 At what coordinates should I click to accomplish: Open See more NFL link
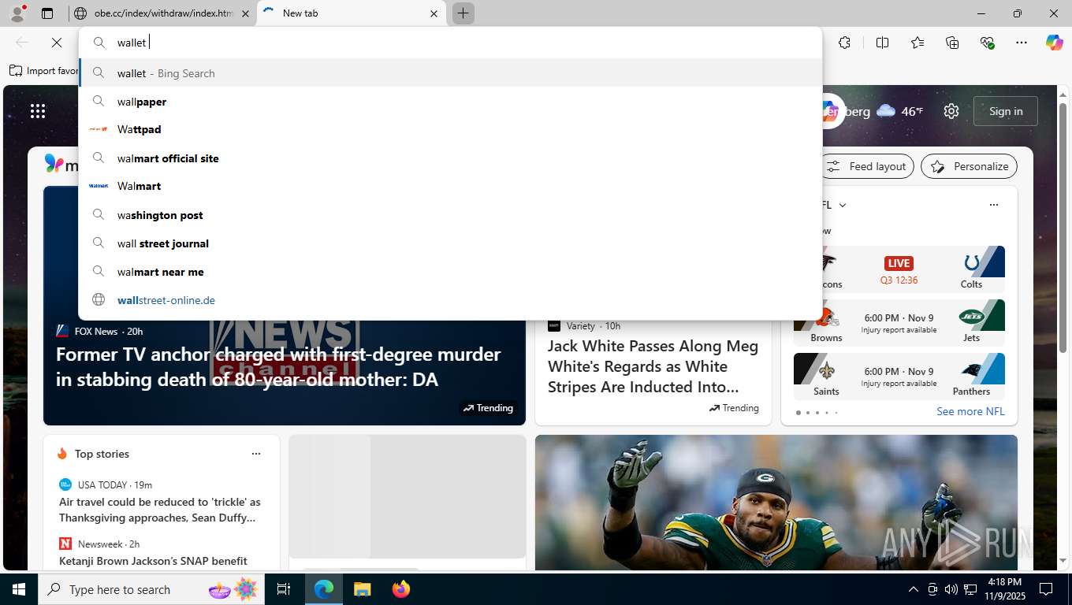point(970,411)
